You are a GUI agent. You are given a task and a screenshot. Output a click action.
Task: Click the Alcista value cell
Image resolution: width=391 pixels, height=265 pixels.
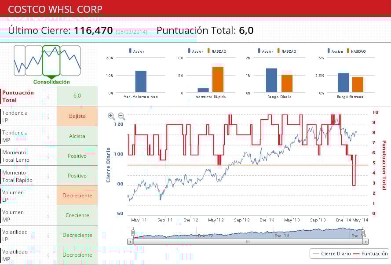[x=77, y=136]
